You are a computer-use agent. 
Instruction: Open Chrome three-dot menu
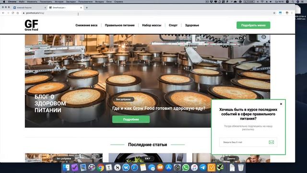pyautogui.click(x=292, y=13)
